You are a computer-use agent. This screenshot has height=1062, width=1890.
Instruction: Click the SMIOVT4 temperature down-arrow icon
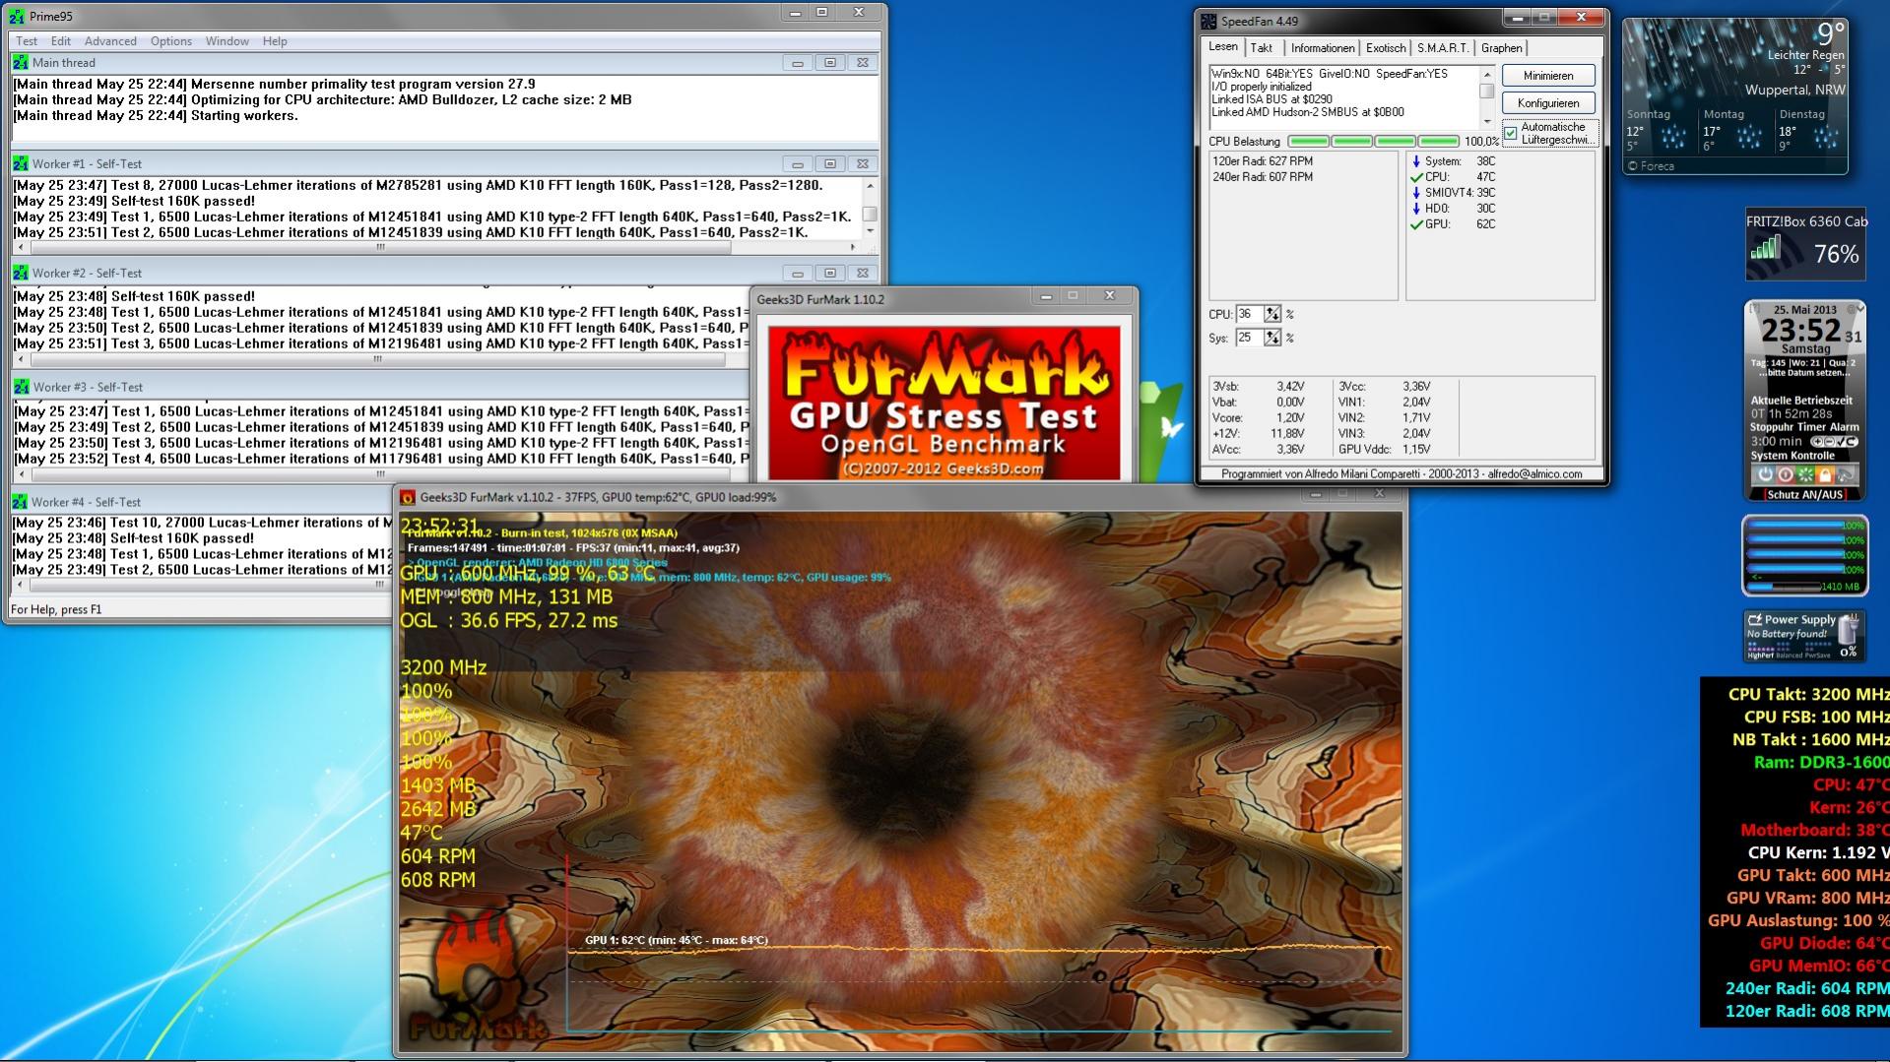pos(1416,193)
